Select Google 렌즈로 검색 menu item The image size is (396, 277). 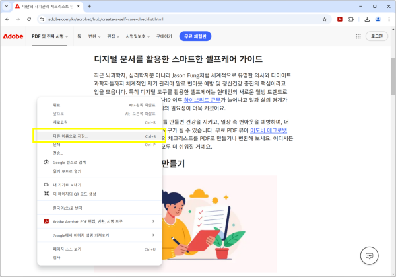coord(100,162)
